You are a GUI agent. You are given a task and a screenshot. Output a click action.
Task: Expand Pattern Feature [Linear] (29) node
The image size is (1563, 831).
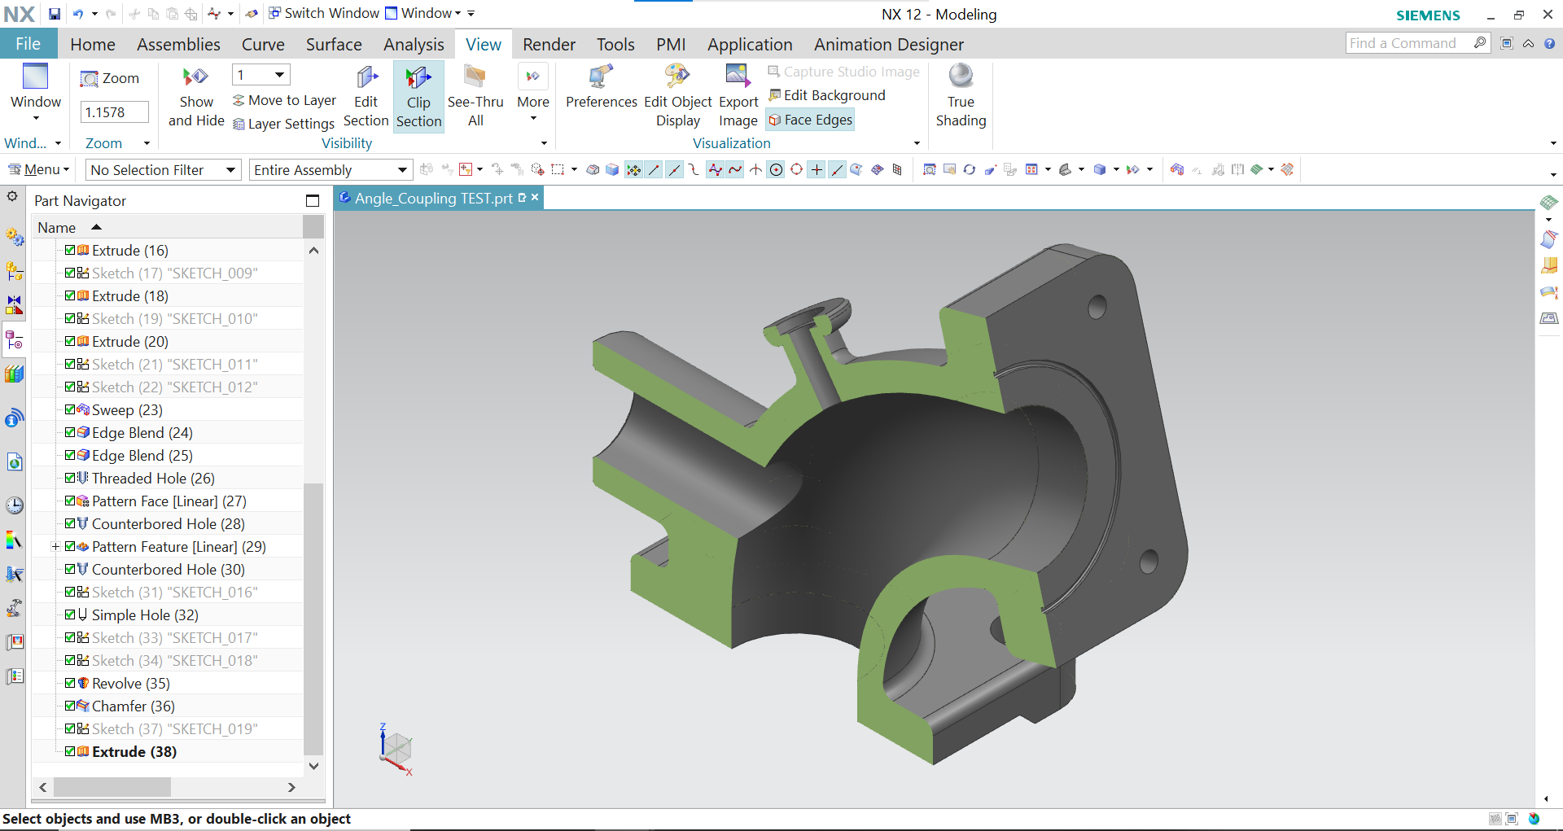coord(55,546)
